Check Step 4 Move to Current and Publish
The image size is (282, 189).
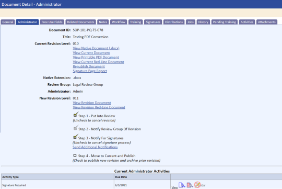75,155
